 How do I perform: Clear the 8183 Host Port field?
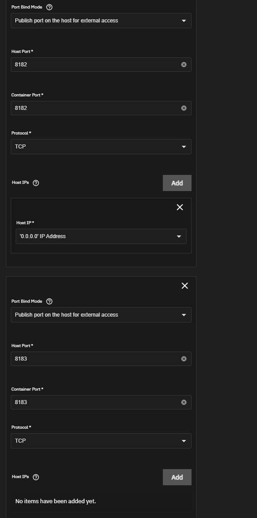click(184, 359)
